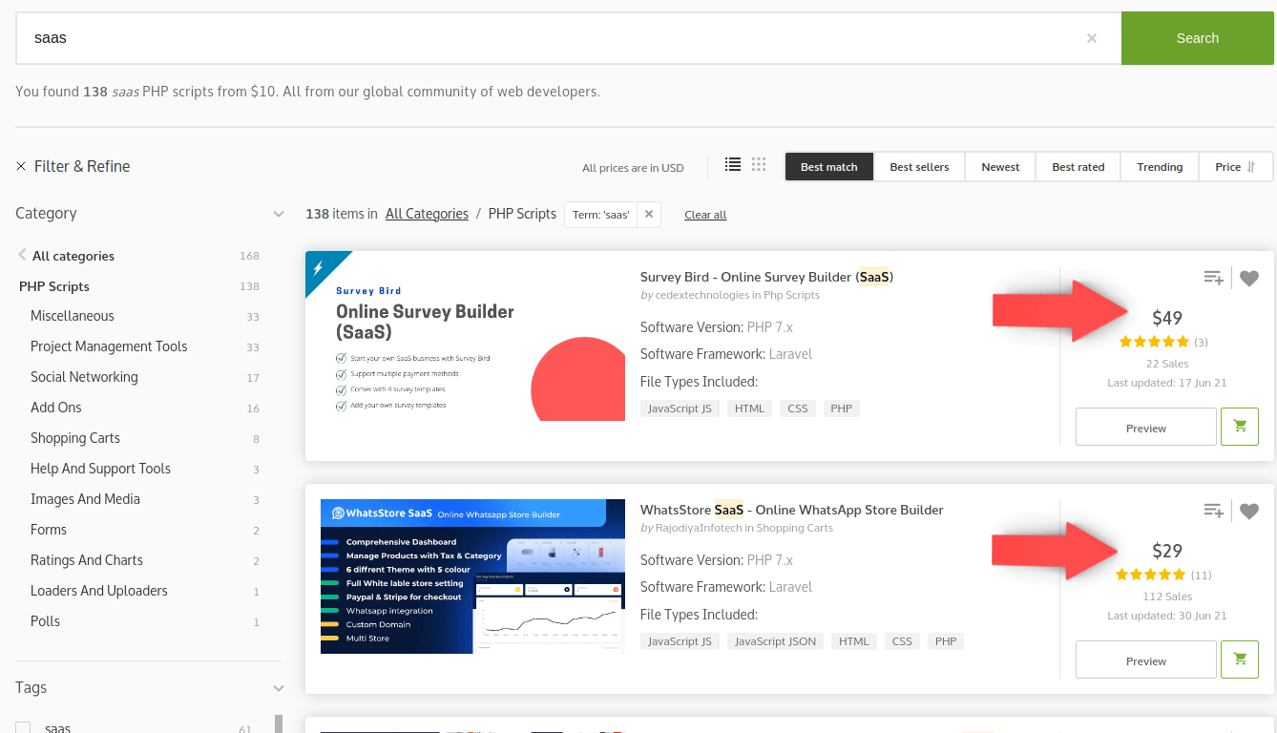Click the '22 Sales' text
This screenshot has height=733, width=1277.
(1167, 364)
